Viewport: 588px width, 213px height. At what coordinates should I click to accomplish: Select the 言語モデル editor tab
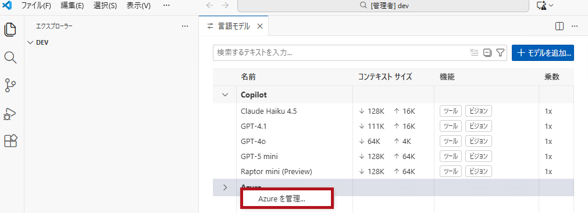pos(233,26)
